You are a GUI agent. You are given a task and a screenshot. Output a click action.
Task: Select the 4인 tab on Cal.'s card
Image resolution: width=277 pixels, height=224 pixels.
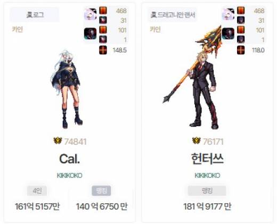point(37,191)
